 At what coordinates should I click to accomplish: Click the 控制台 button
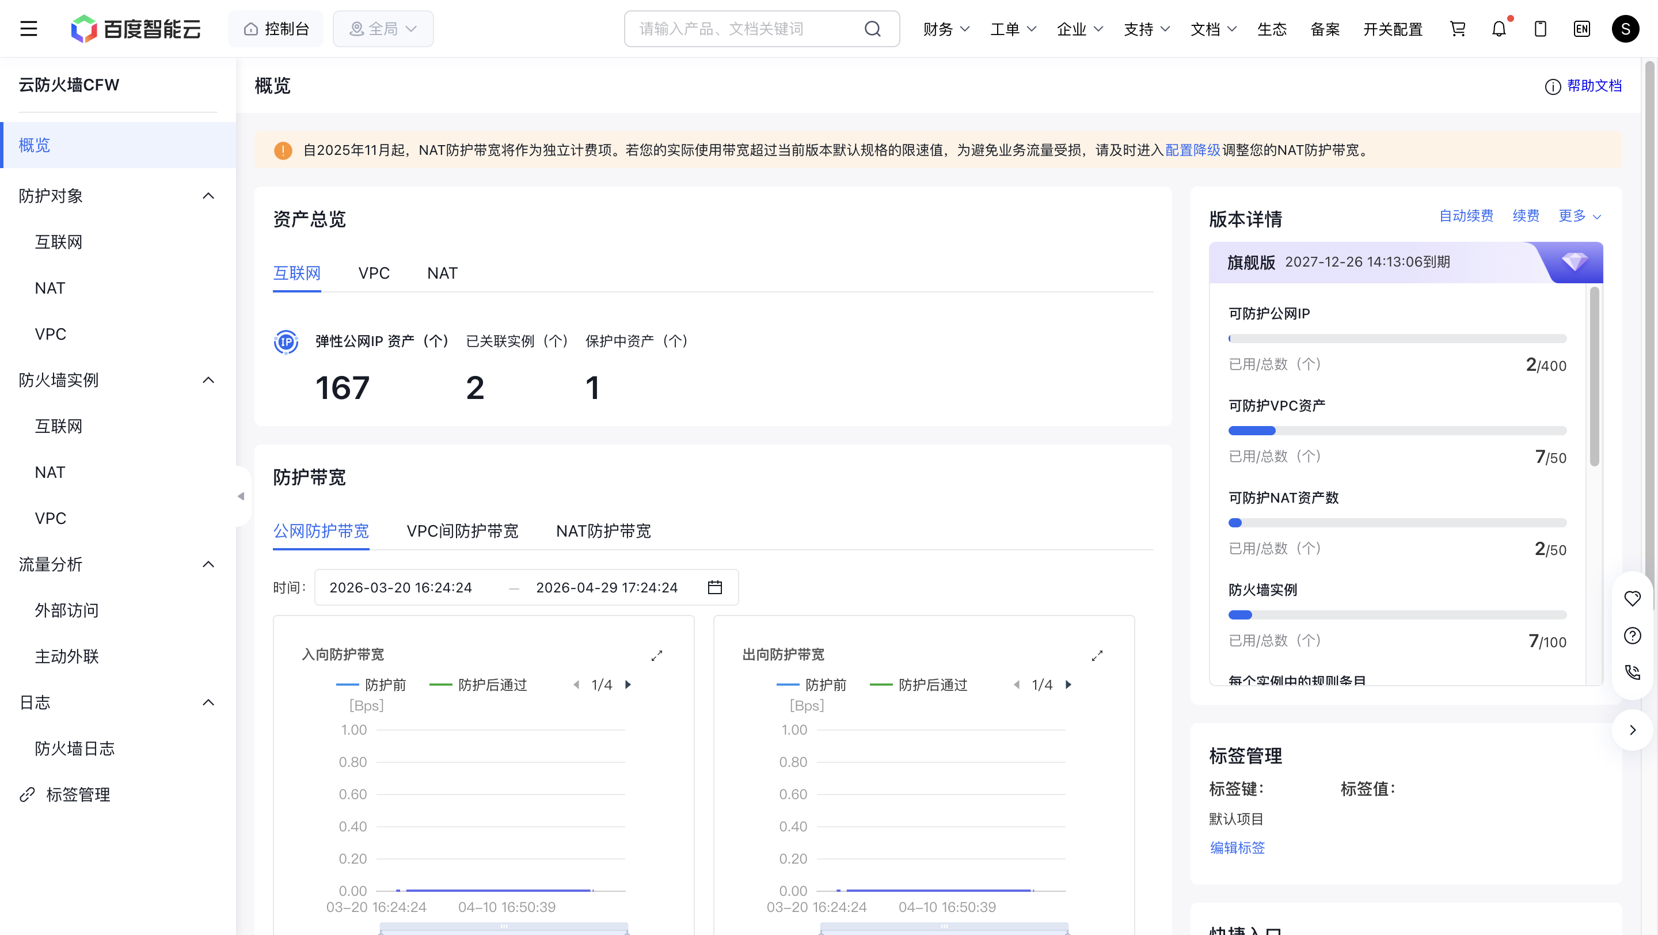[x=276, y=29]
